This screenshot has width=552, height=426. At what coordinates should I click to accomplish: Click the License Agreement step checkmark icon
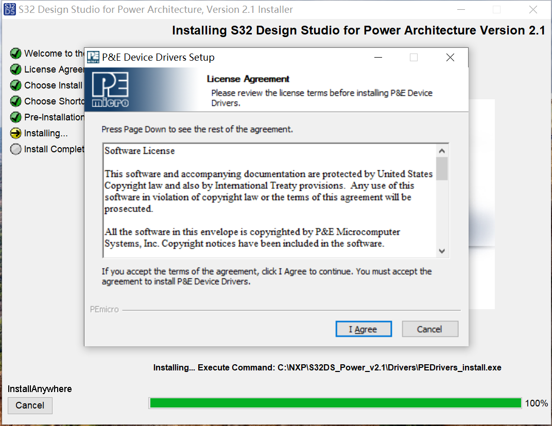click(x=15, y=69)
